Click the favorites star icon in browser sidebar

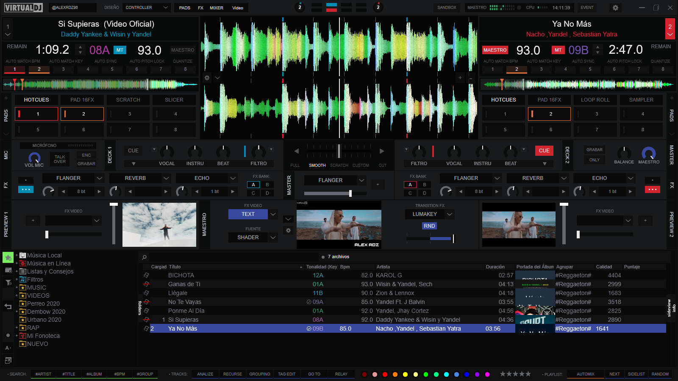coord(8,257)
